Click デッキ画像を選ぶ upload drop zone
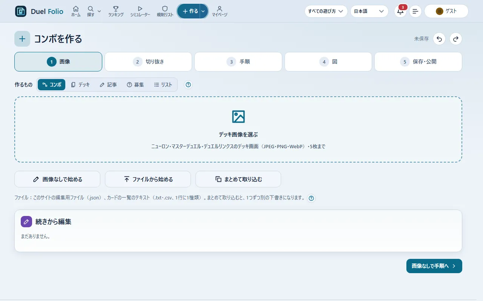 point(238,129)
